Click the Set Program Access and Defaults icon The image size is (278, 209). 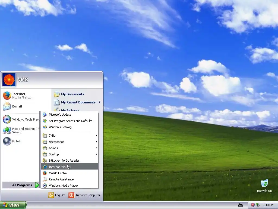[45, 121]
